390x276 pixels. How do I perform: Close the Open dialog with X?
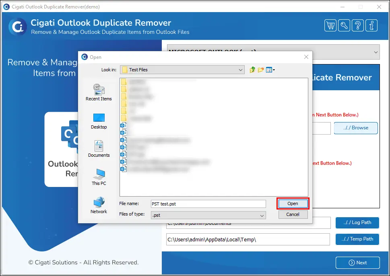tap(306, 57)
